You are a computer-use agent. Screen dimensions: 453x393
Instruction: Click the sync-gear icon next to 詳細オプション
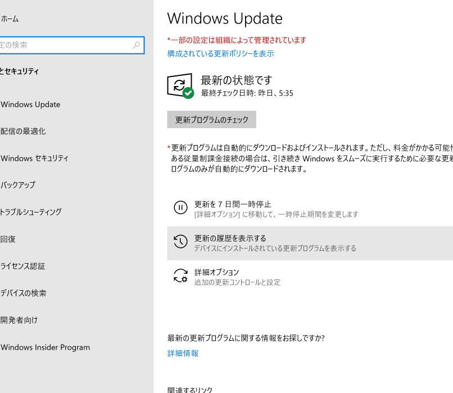tap(180, 276)
